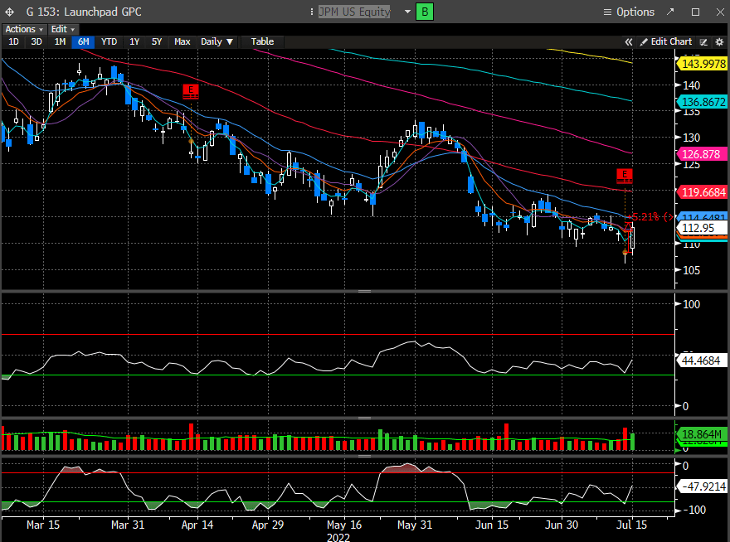730x542 pixels.
Task: Open the Options menu
Action: pyautogui.click(x=629, y=12)
